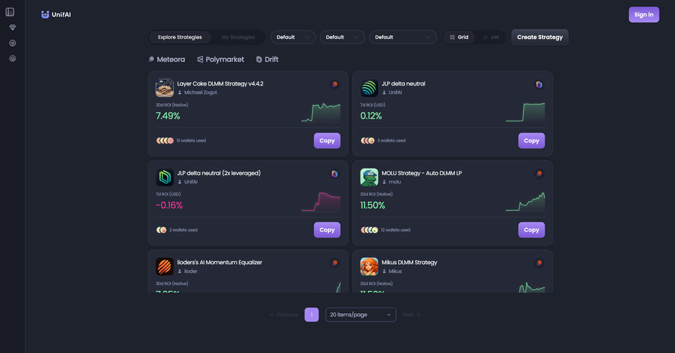675x353 pixels.
Task: Click the JLP delta neutral green logo
Action: [x=369, y=88]
